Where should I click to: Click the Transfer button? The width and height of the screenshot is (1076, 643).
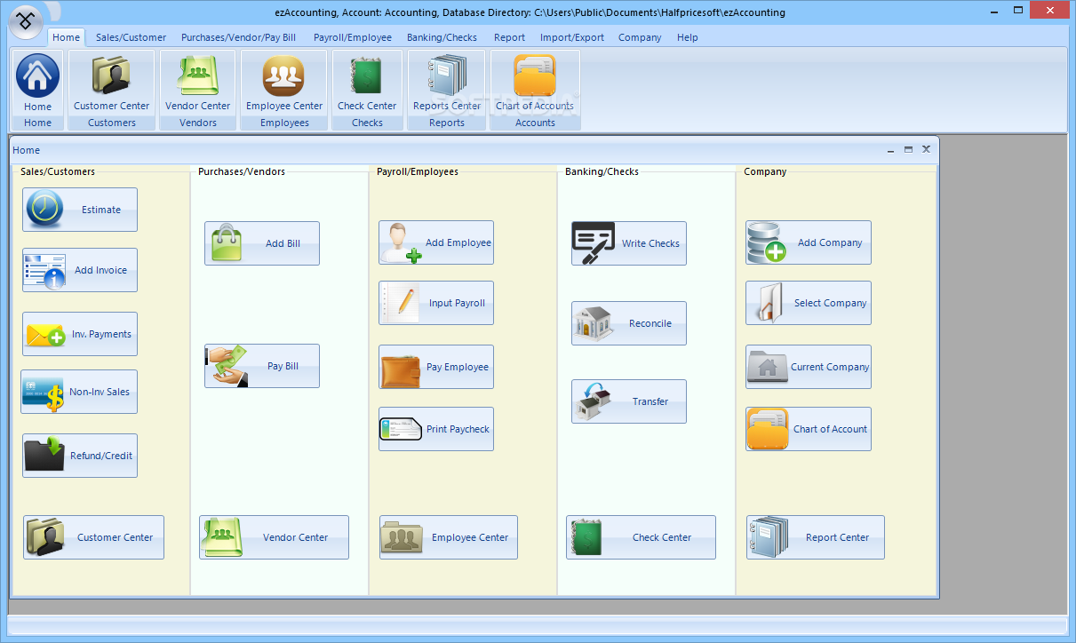tap(629, 401)
